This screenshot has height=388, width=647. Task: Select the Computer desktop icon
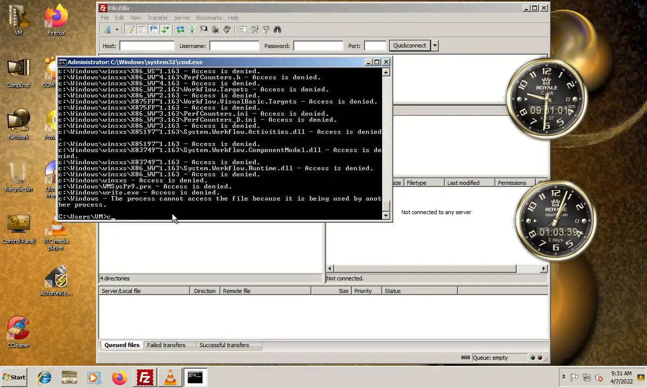pos(18,73)
